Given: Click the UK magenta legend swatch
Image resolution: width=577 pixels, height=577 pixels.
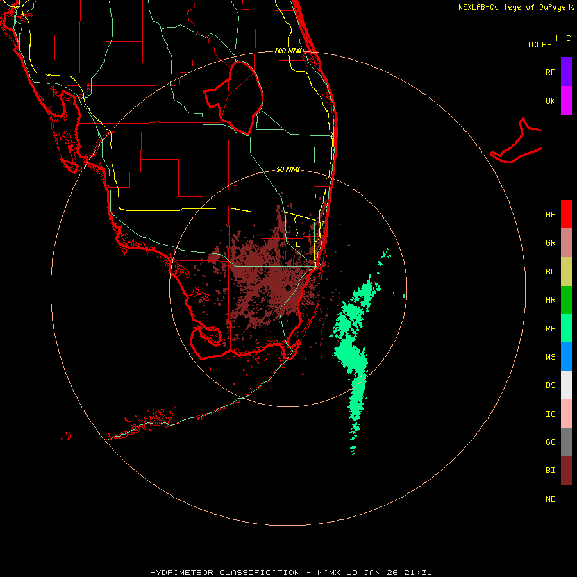Looking at the screenshot, I should pyautogui.click(x=566, y=100).
